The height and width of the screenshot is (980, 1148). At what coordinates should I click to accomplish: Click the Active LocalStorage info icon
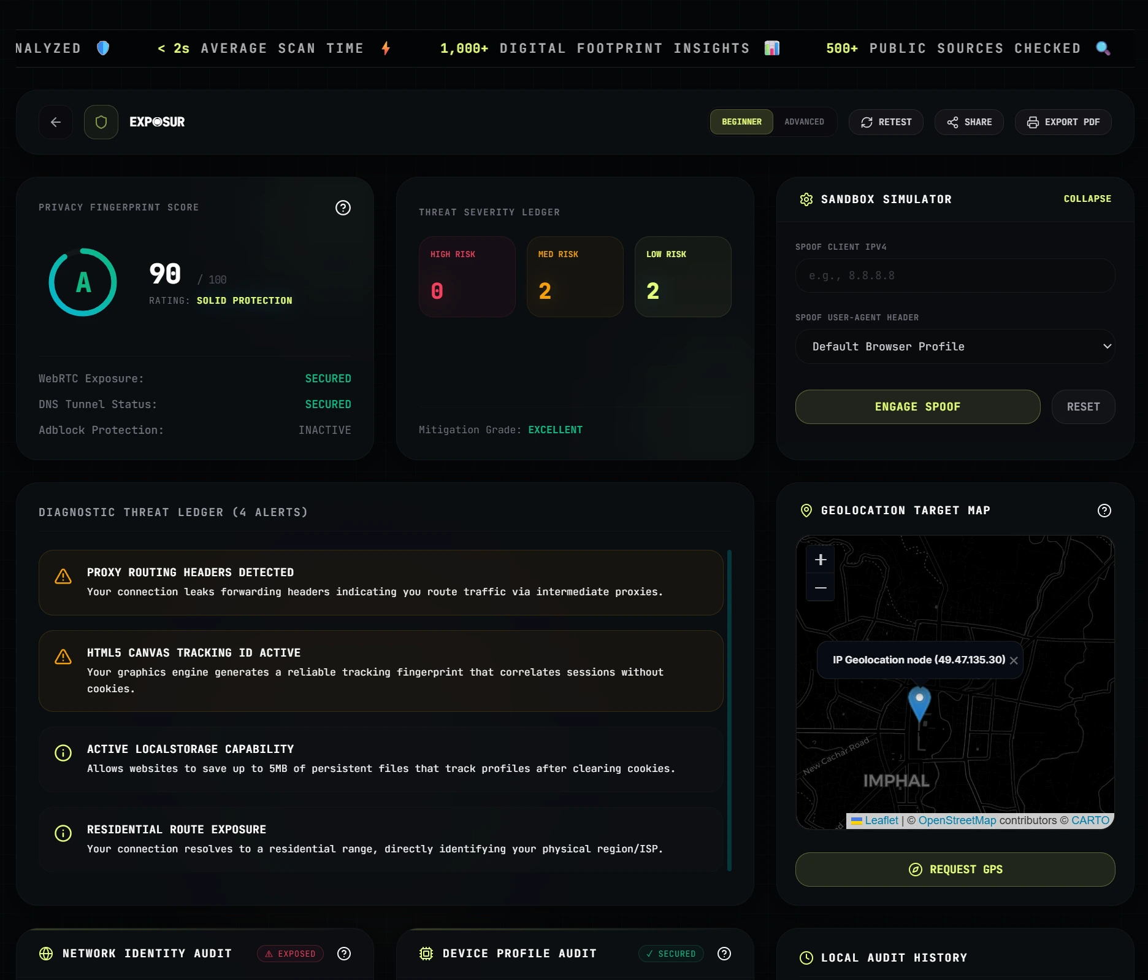point(63,753)
